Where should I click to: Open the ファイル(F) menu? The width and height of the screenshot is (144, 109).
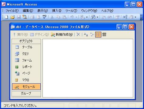point(12,11)
